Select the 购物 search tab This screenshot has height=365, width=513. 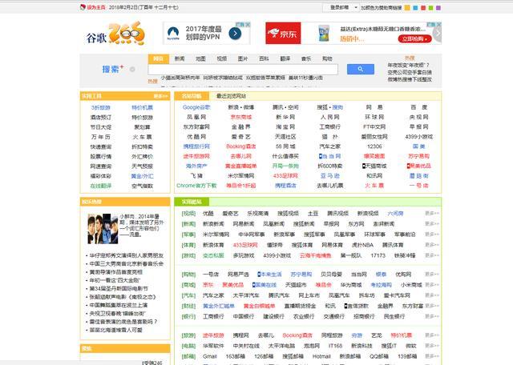click(327, 58)
